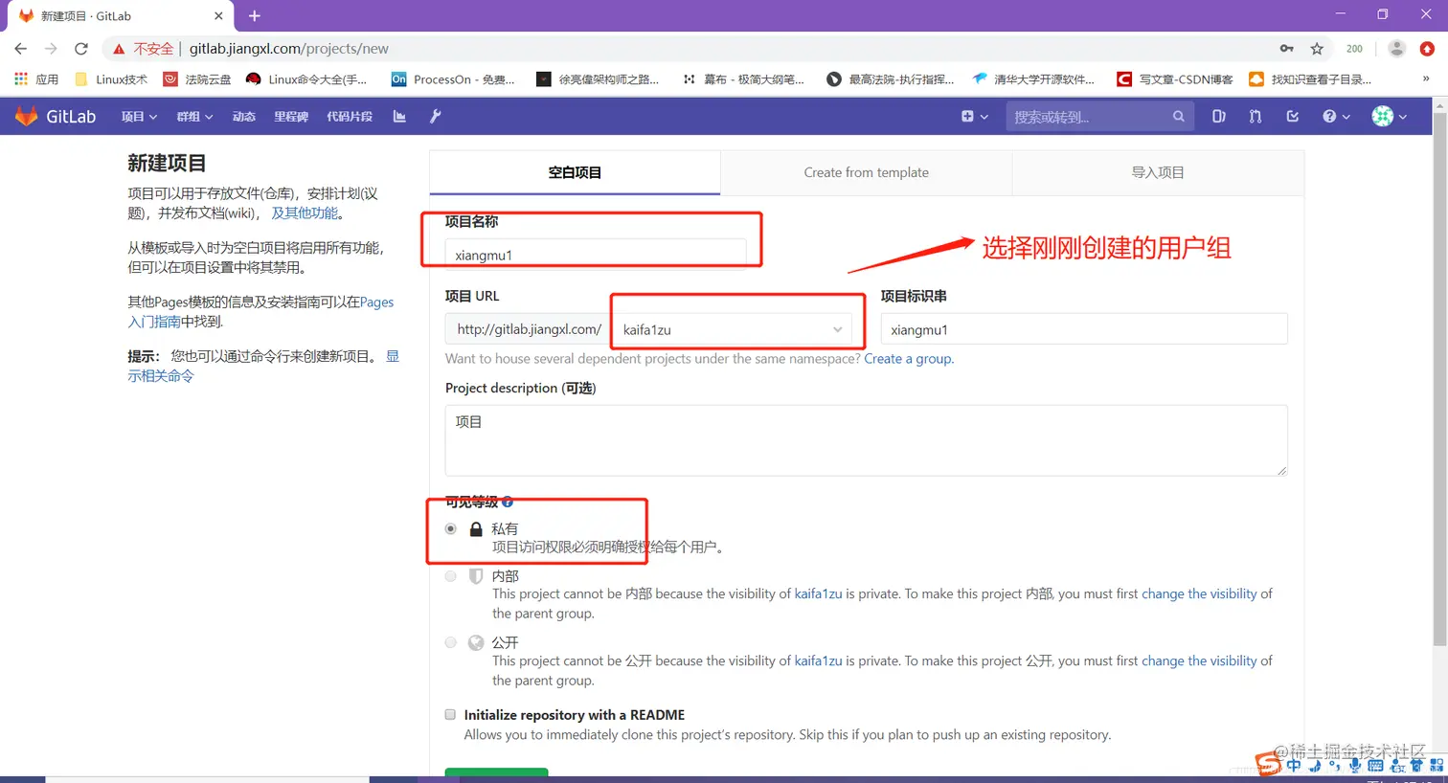Screen dimensions: 1448x783
Task: Open the 写文章-CSDN博客 bookmark
Action: coord(1175,78)
